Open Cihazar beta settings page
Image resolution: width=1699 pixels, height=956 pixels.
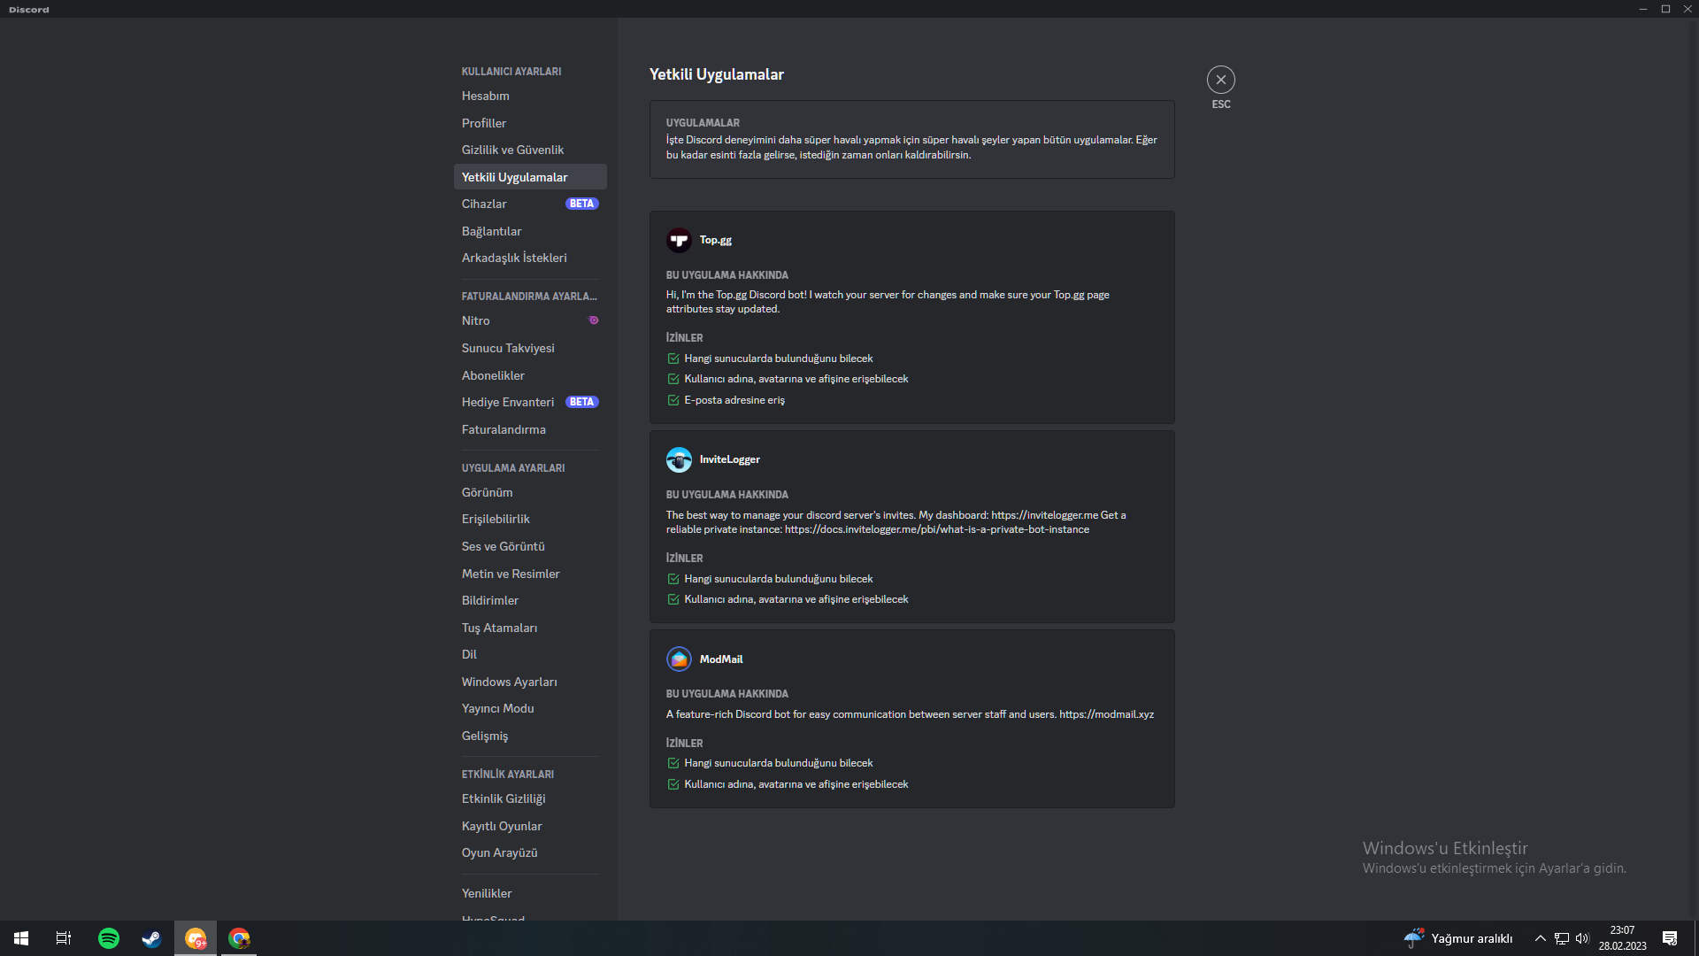tap(484, 204)
